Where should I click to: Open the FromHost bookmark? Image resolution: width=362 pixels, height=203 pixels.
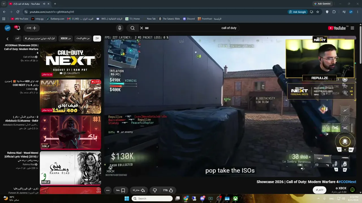pyautogui.click(x=210, y=19)
